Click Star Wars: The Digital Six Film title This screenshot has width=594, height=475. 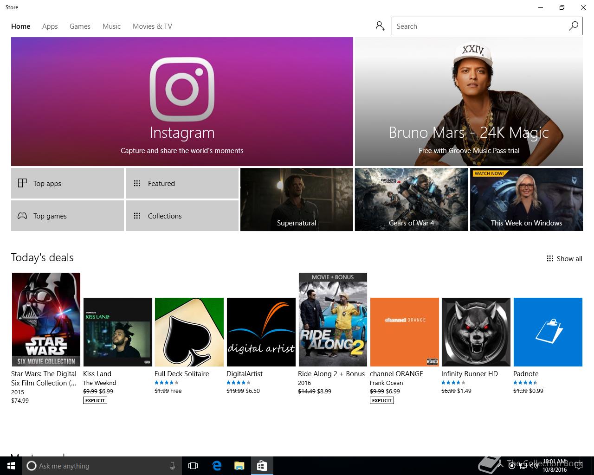[44, 379]
